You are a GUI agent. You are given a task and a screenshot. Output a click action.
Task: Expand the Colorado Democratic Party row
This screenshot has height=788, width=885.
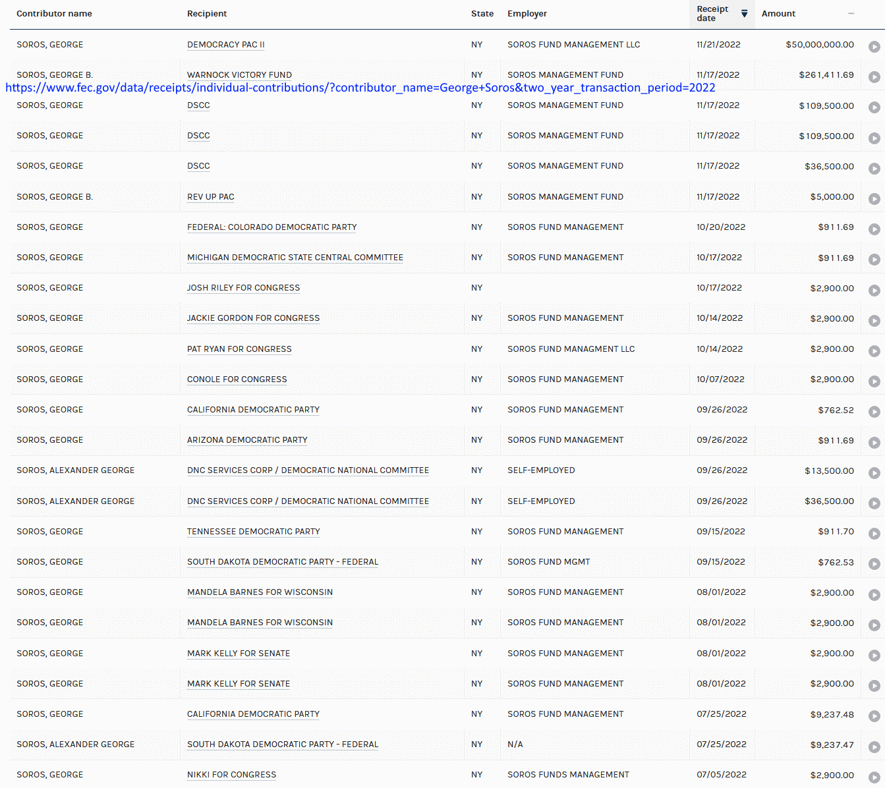[874, 229]
